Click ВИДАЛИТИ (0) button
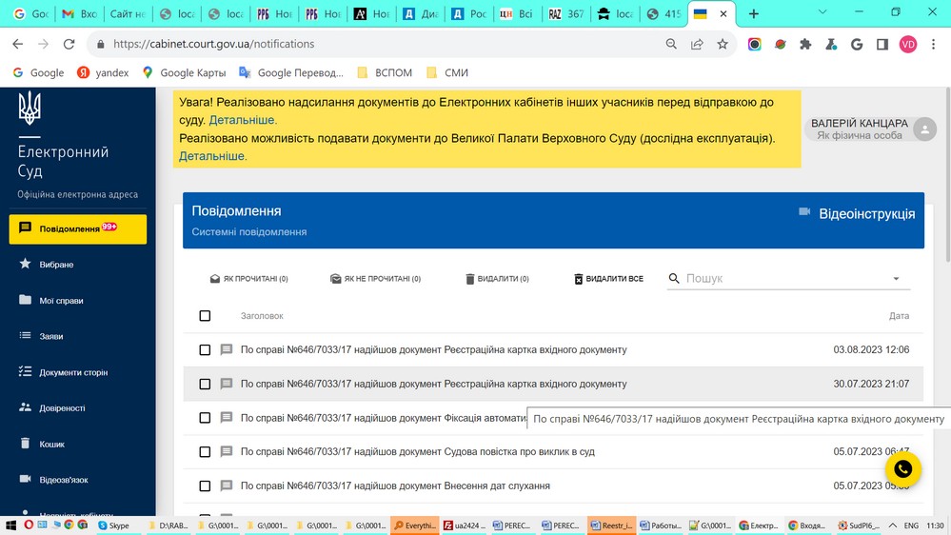The width and height of the screenshot is (951, 535). coord(497,278)
